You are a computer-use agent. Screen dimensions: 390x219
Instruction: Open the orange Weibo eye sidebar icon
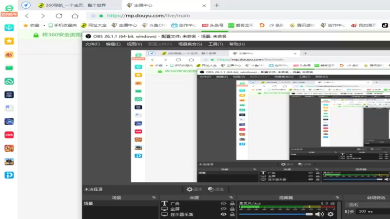pos(9,55)
